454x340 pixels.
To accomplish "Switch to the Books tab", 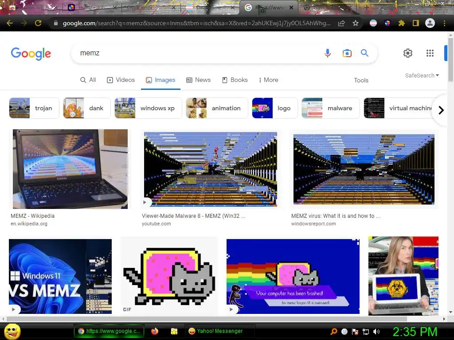I will coord(235,80).
